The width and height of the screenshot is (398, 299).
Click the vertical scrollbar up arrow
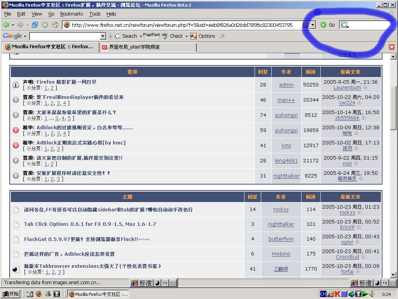click(393, 56)
